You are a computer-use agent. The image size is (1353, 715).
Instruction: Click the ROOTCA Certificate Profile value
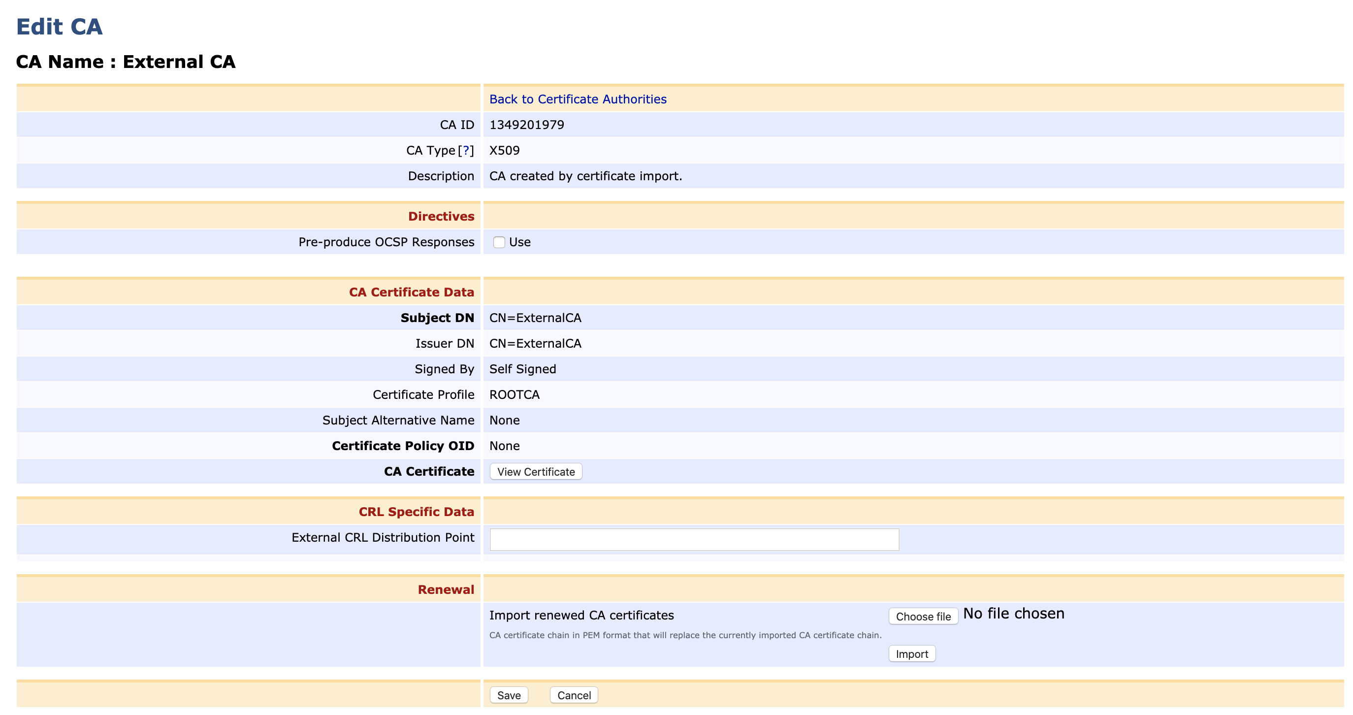514,394
